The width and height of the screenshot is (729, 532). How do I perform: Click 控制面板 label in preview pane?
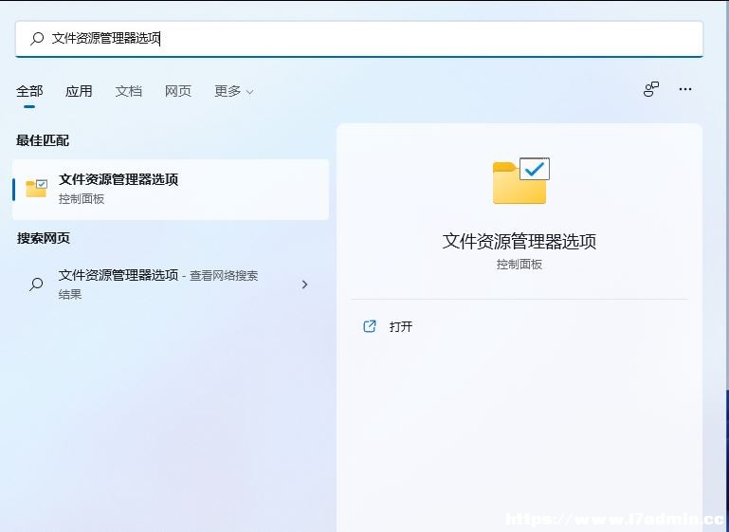point(519,265)
